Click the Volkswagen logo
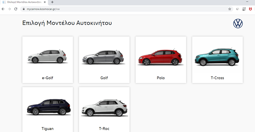Image resolution: width=255 pixels, height=132 pixels. click(x=238, y=23)
